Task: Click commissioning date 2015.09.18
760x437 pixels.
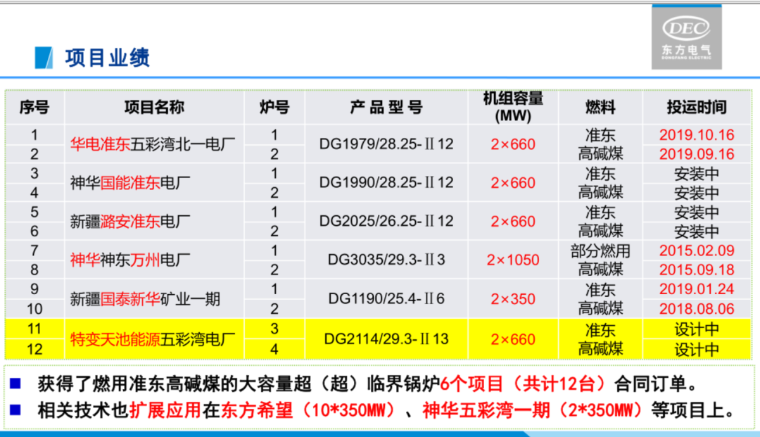Action: click(697, 270)
